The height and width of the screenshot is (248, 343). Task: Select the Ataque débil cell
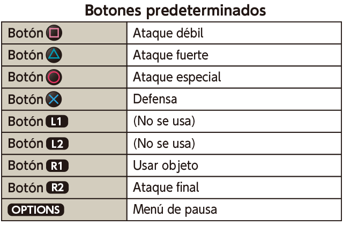(x=234, y=33)
